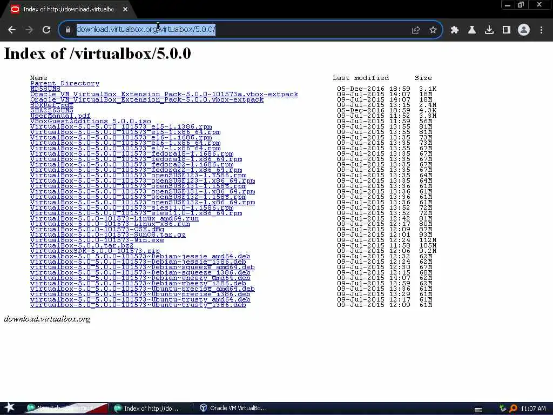Open the Chrome Labs flask icon

pos(472,30)
